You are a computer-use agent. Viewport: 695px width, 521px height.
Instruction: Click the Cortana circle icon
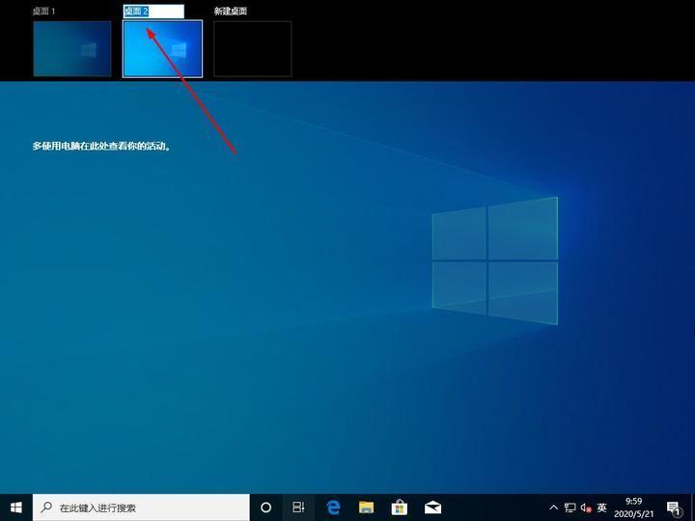(266, 507)
